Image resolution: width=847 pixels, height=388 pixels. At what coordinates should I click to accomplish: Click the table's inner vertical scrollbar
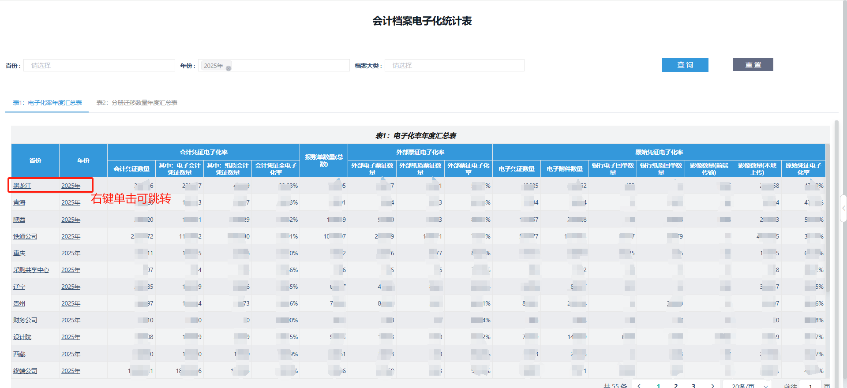[x=828, y=217]
